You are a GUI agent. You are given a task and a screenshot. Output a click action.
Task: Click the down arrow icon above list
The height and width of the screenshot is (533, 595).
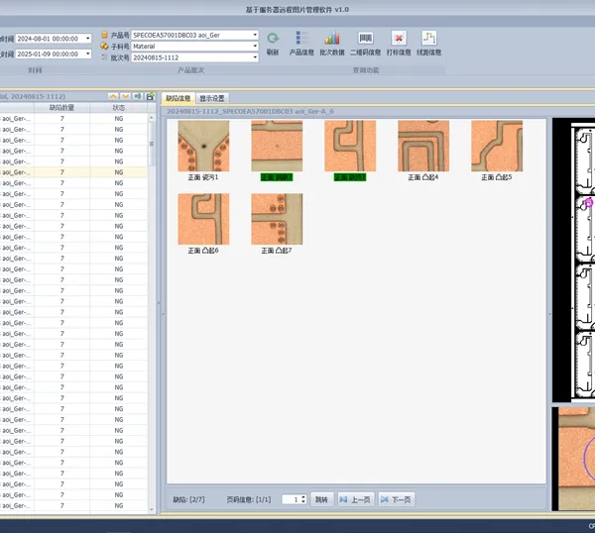tap(125, 96)
